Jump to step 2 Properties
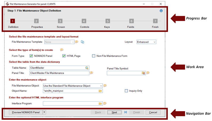The width and height of the screenshot is (212, 121). point(37,21)
